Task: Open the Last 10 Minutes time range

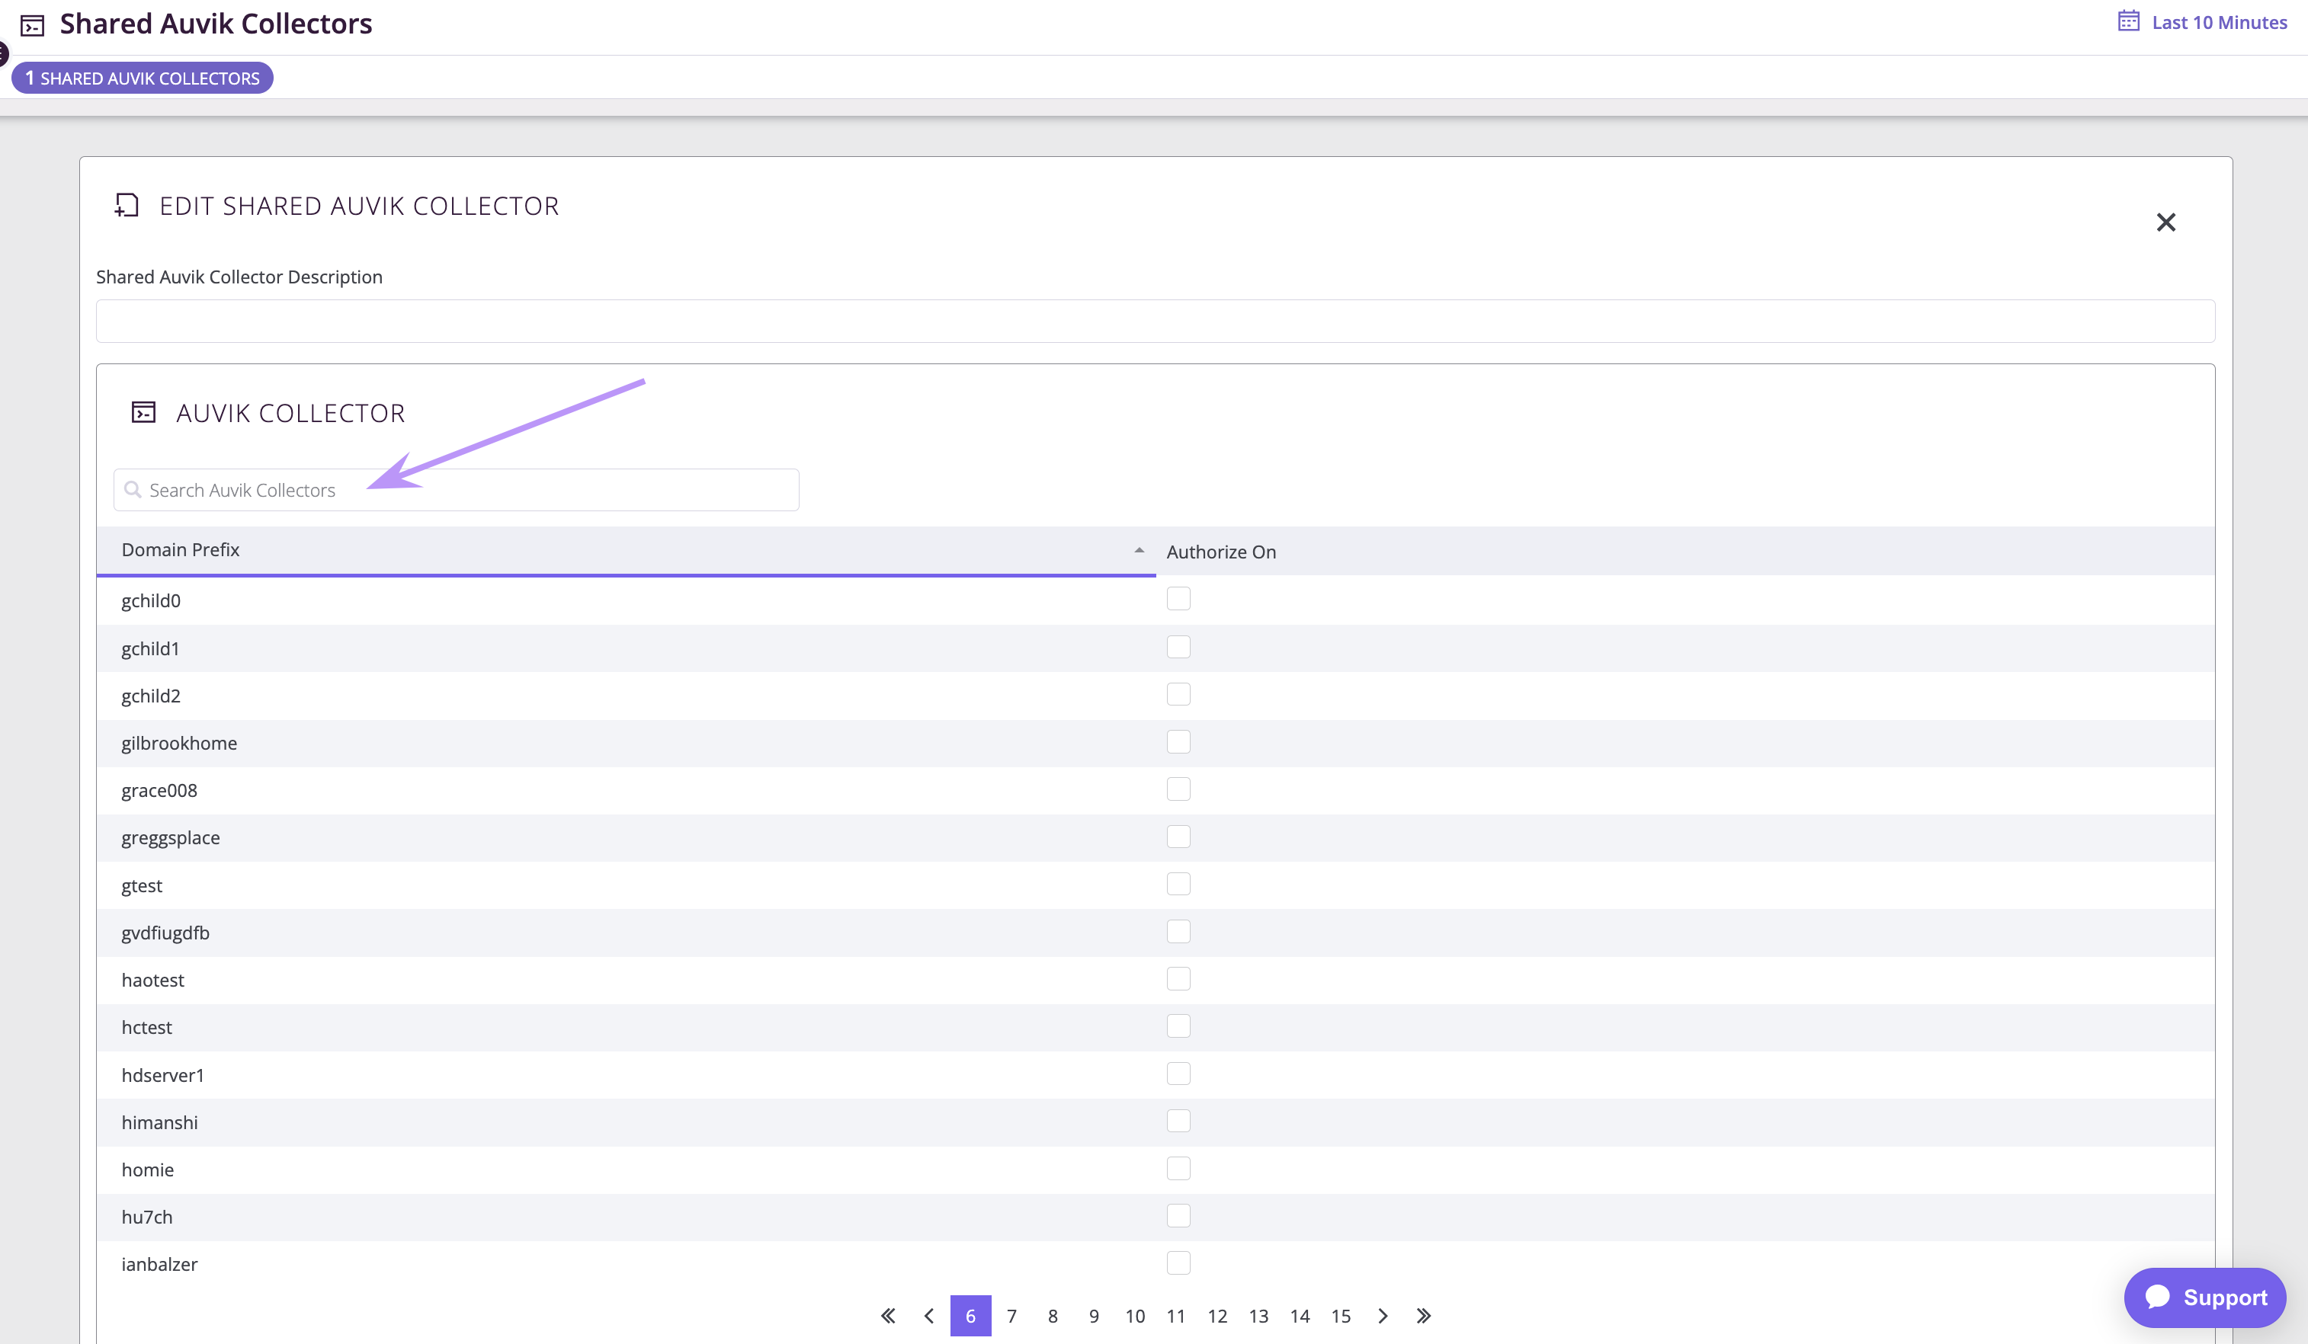Action: point(2219,22)
